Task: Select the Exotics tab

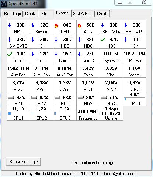Action: [x=62, y=13]
